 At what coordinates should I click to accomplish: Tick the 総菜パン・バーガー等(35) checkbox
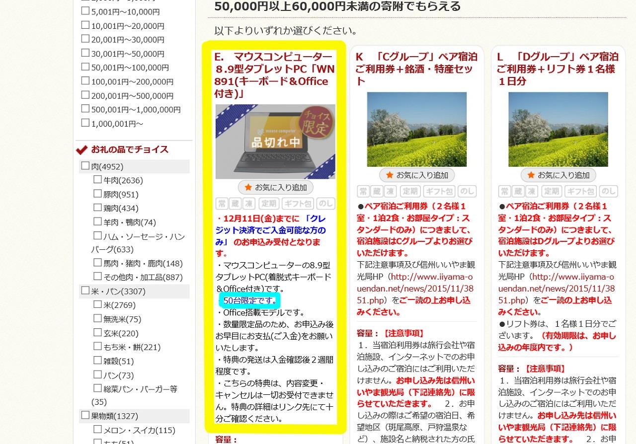tap(97, 388)
